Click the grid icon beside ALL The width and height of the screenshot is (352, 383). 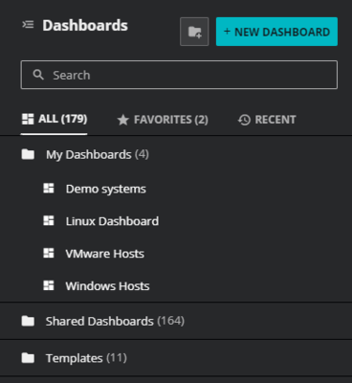click(28, 119)
